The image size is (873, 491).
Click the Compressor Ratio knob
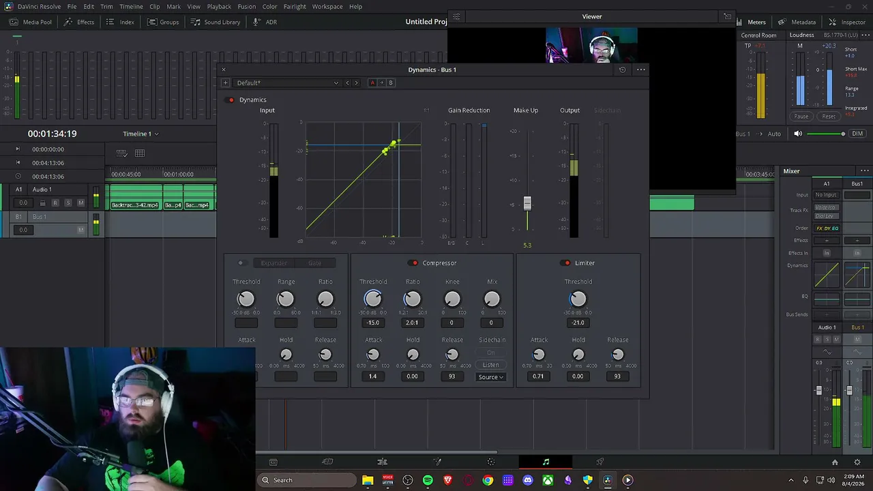click(412, 299)
